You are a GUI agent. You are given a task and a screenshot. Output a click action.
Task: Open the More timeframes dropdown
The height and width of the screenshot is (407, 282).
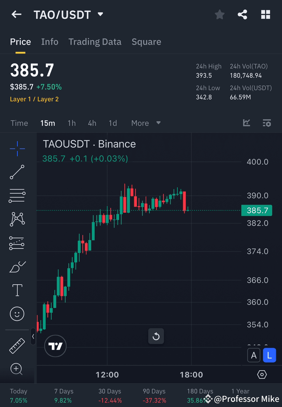tap(145, 123)
